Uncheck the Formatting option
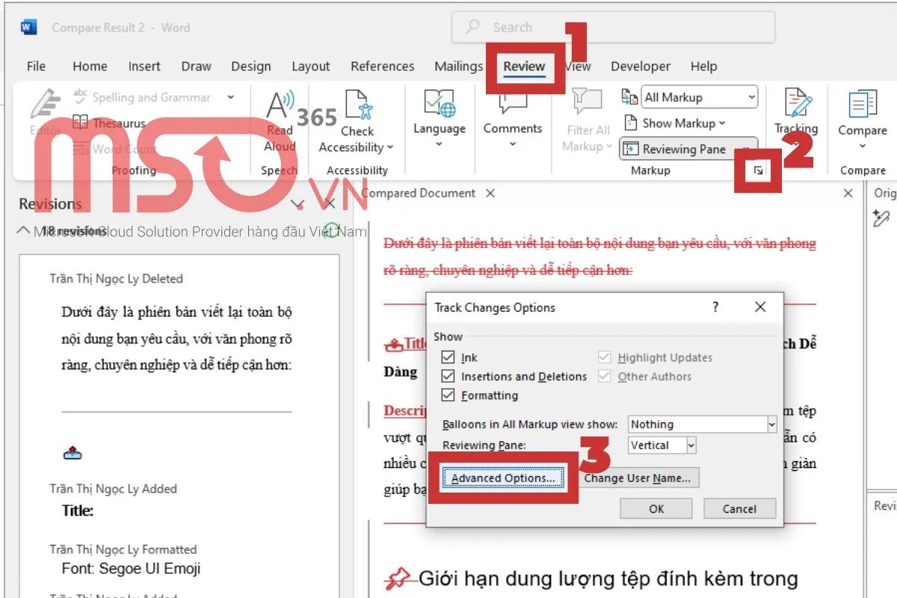The width and height of the screenshot is (897, 598). point(447,395)
